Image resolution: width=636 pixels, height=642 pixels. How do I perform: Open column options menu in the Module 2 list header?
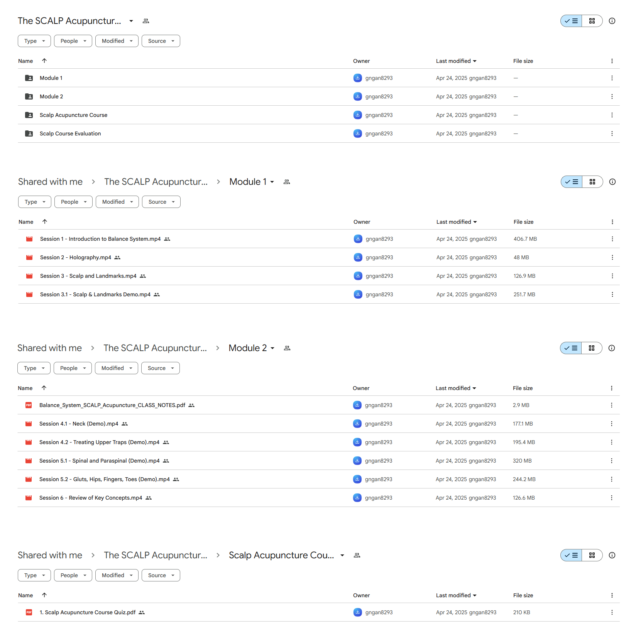pyautogui.click(x=611, y=388)
